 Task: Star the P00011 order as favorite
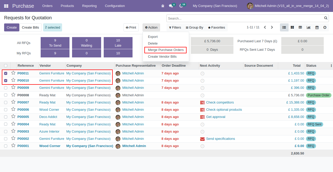[13, 73]
